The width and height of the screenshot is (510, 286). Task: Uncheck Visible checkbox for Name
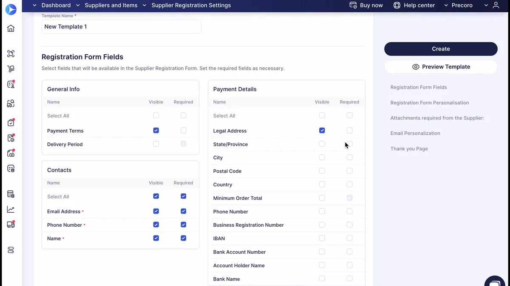pos(156,238)
